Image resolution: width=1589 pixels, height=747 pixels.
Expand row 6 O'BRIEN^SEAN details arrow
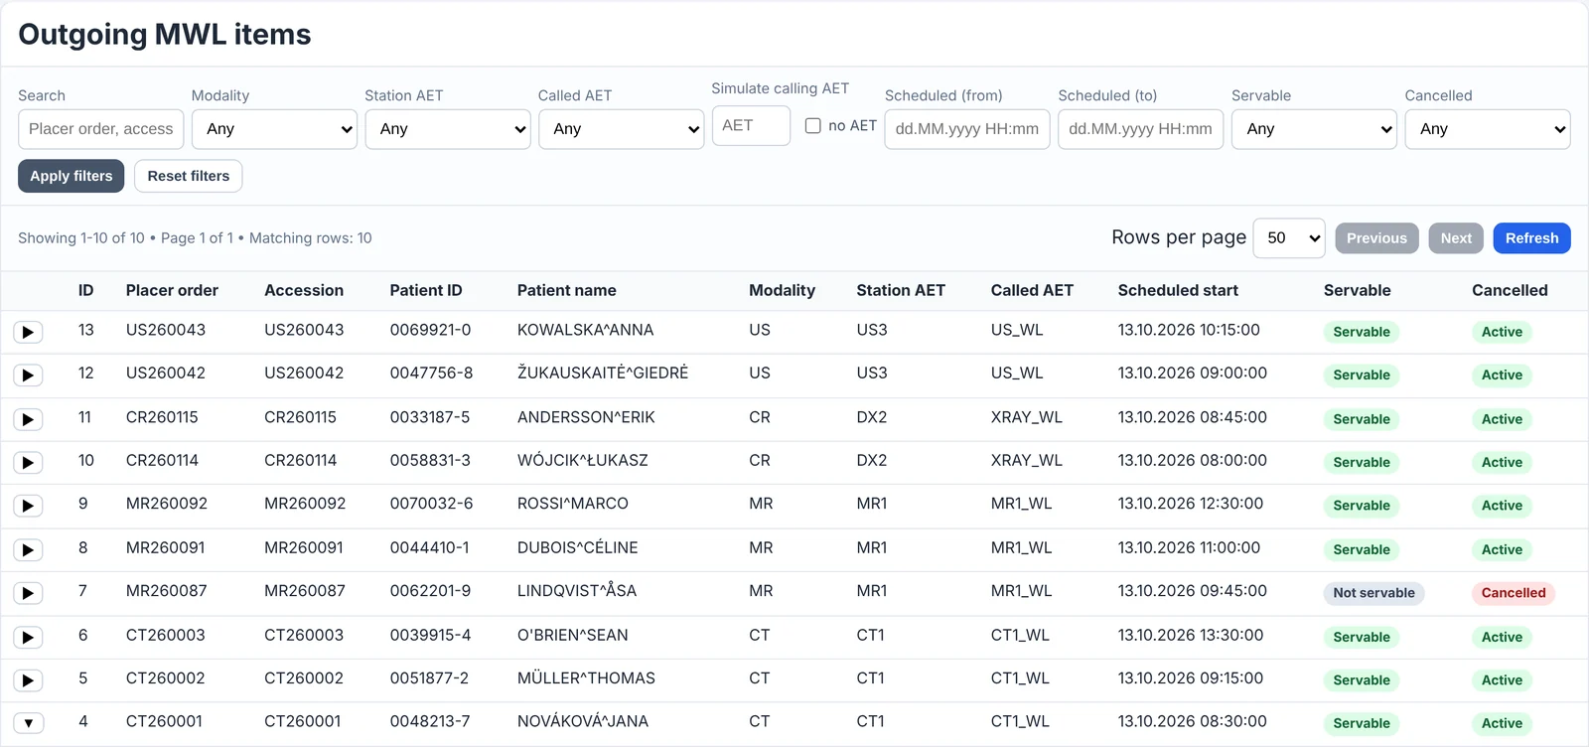(28, 637)
